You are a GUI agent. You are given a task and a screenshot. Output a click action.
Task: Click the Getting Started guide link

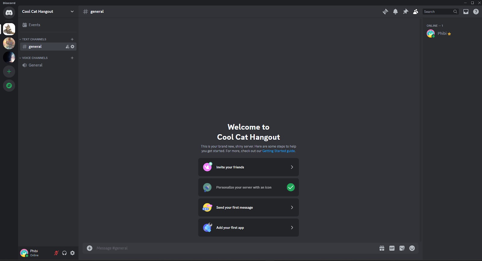tap(278, 151)
